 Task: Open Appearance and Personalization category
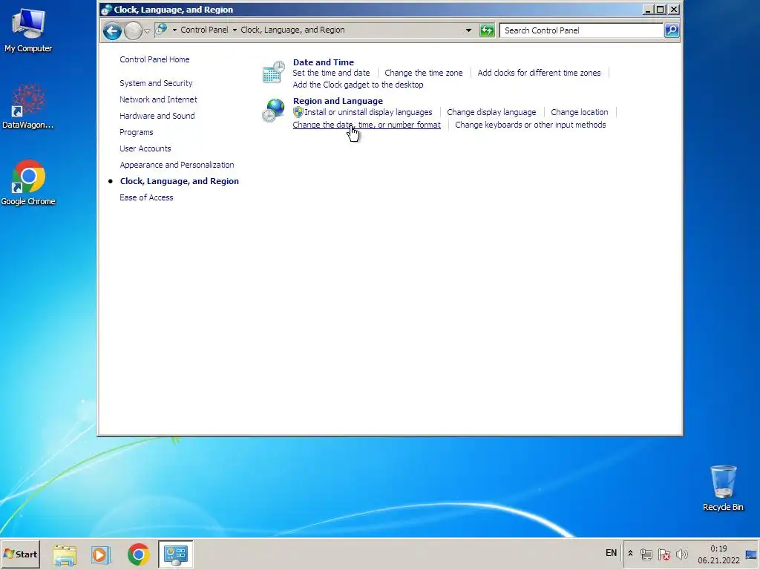177,165
